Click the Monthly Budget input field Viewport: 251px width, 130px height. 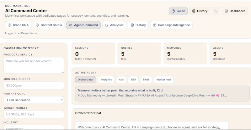34,86
